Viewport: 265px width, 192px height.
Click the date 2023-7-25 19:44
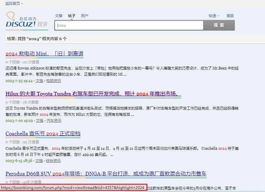click(19, 81)
